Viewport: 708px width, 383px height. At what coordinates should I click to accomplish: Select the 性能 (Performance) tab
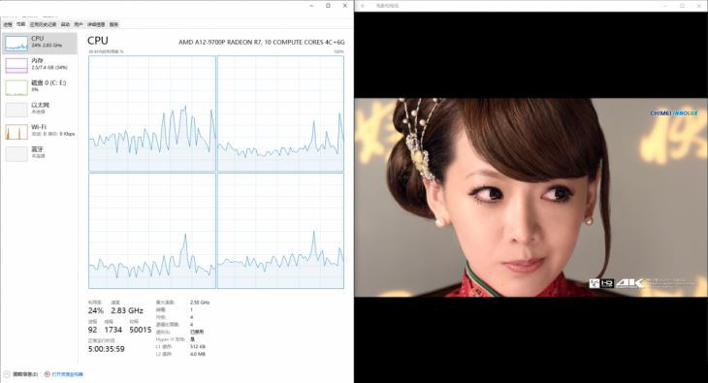20,24
